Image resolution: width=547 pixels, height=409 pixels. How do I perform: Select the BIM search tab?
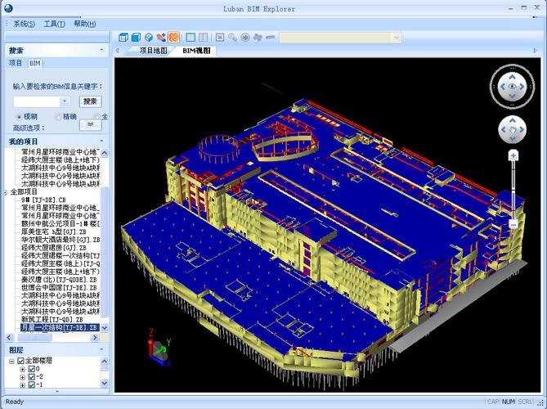[34, 63]
